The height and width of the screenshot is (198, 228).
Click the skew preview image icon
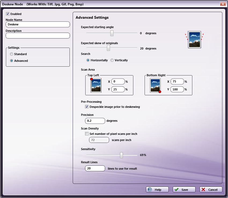194,39
